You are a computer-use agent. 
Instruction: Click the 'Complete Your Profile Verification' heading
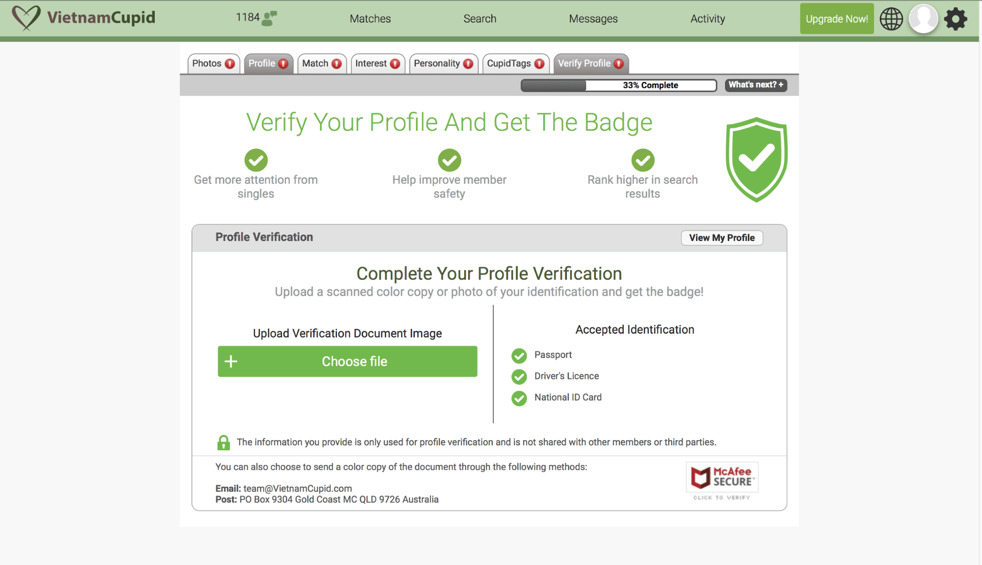(489, 274)
